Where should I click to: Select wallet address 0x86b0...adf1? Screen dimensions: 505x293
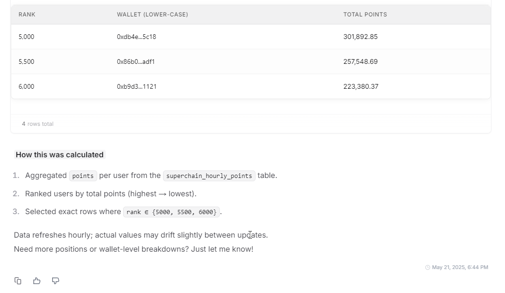[x=136, y=62]
